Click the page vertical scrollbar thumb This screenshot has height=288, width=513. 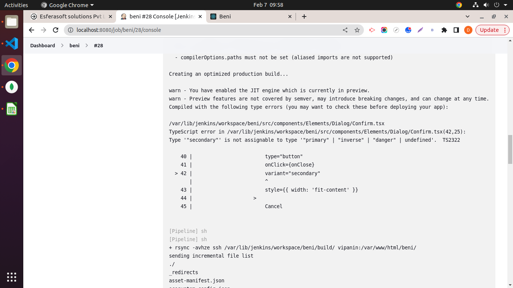click(x=510, y=149)
